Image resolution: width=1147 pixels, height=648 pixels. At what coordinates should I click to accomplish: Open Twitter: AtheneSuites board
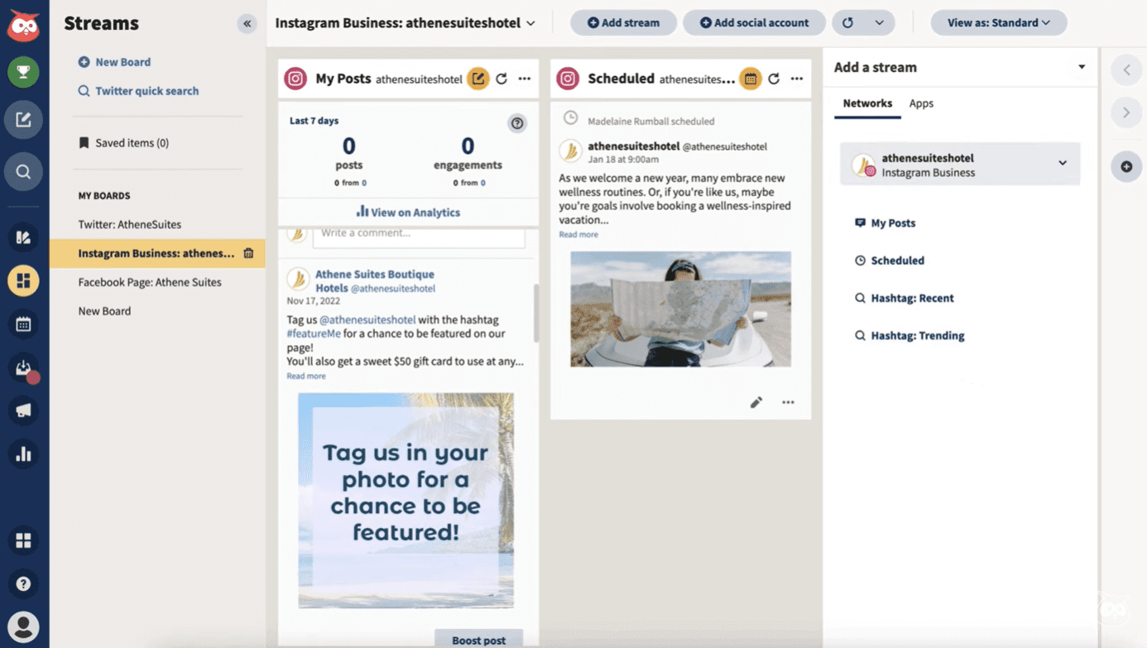point(130,224)
